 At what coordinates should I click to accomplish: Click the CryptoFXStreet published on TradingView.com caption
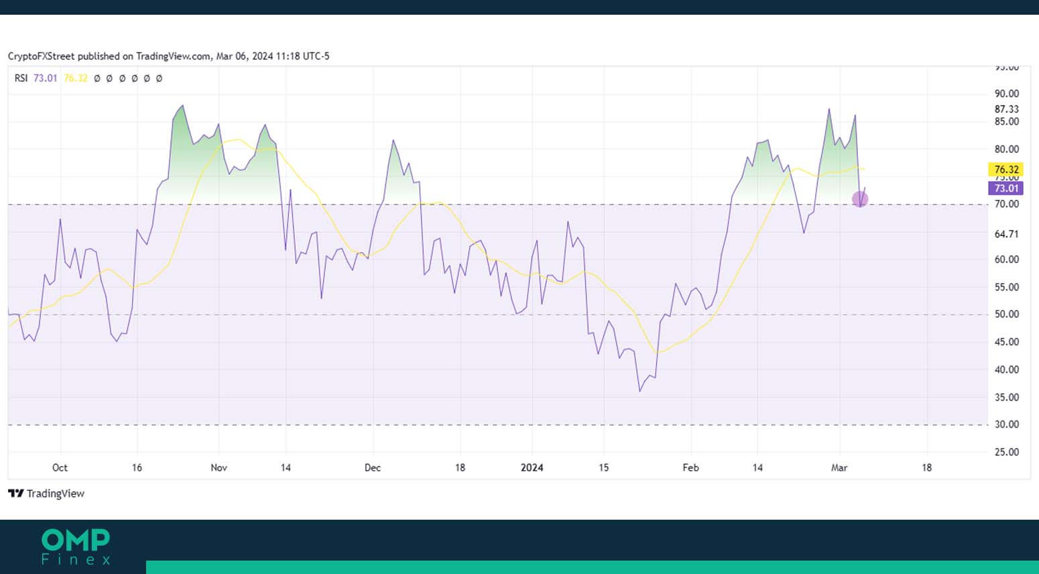click(169, 56)
